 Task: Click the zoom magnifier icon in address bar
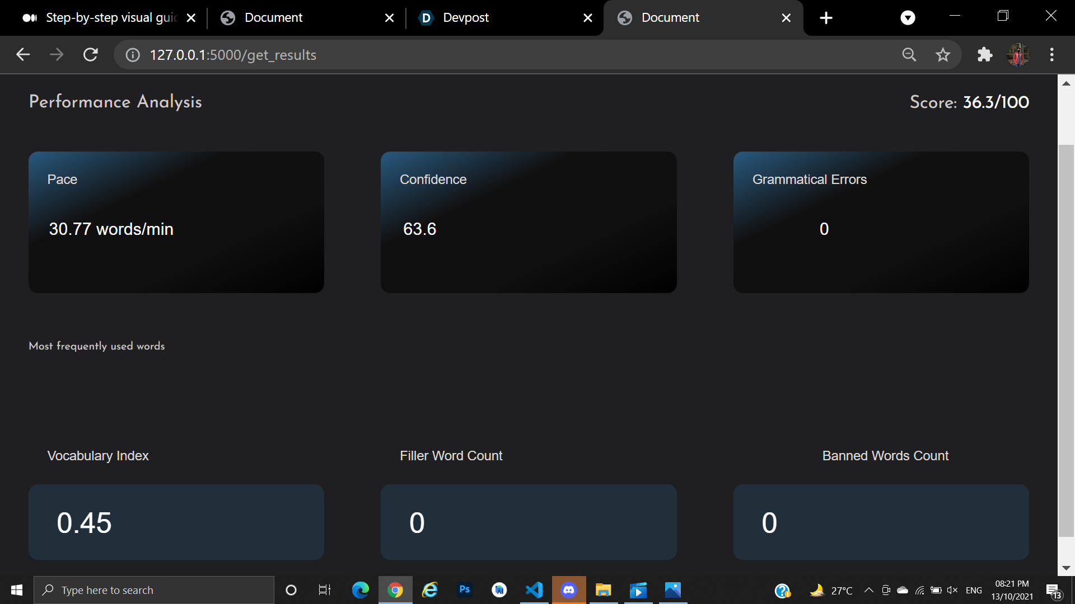pyautogui.click(x=909, y=55)
